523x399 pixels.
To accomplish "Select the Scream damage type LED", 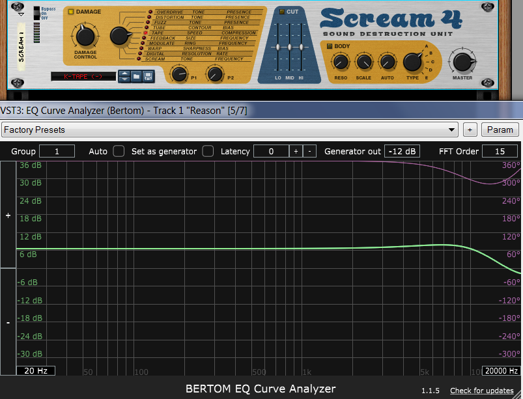I will pos(139,59).
